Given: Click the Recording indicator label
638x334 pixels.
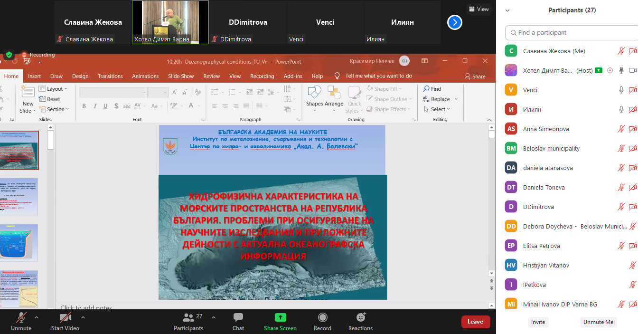Looking at the screenshot, I should (x=42, y=55).
